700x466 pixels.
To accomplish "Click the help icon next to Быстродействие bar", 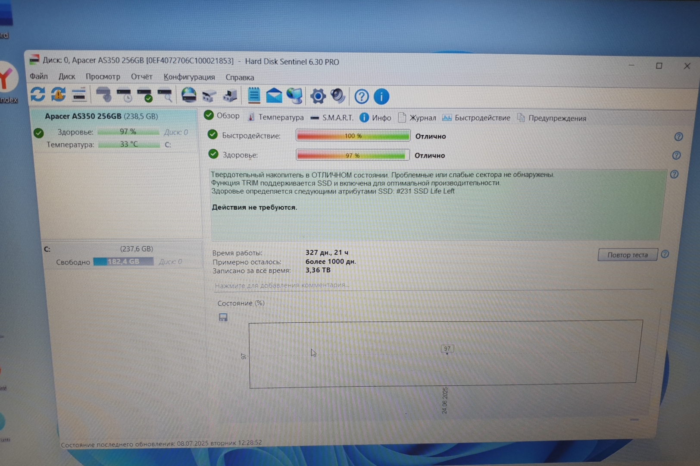I will point(678,137).
